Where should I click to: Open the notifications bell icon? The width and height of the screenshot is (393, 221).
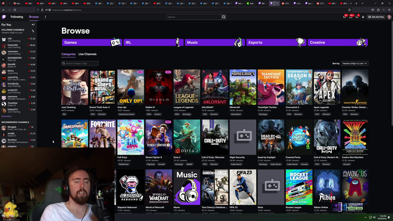point(357,17)
